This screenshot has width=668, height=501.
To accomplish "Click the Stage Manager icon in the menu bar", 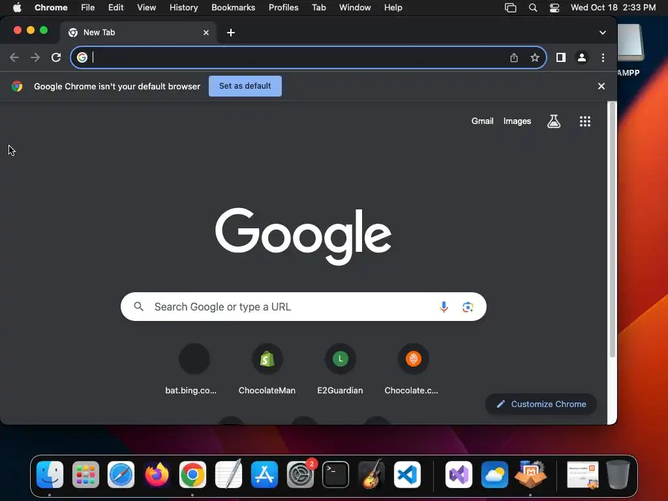I will [x=510, y=8].
